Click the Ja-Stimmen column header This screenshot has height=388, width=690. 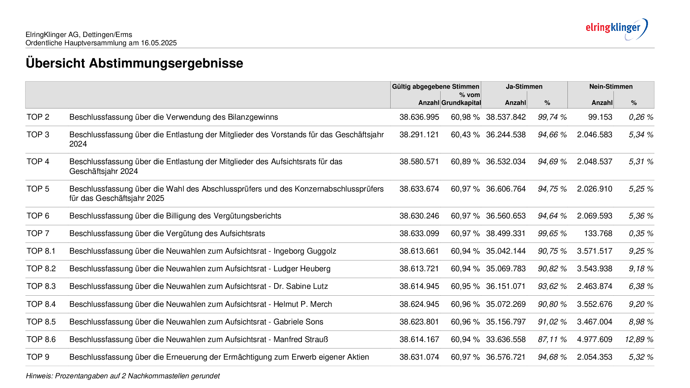tap(524, 87)
